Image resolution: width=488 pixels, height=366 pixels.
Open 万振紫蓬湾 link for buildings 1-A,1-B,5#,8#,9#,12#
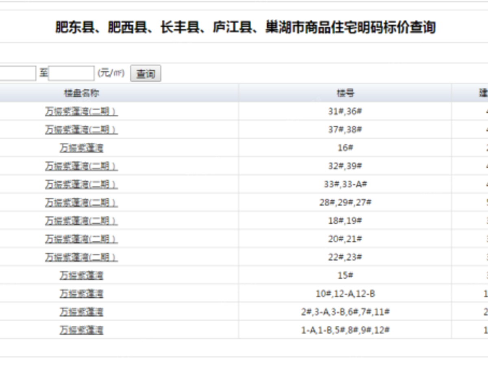[81, 330]
